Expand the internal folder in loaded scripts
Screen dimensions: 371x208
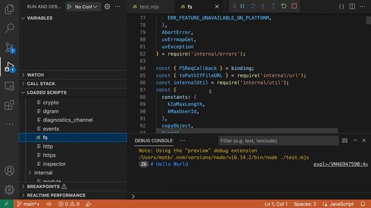click(73, 173)
